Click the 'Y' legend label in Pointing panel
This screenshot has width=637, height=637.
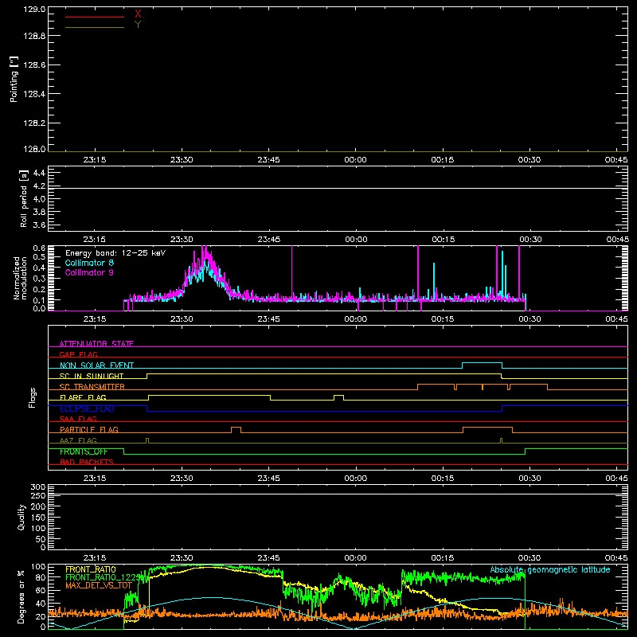tap(138, 25)
